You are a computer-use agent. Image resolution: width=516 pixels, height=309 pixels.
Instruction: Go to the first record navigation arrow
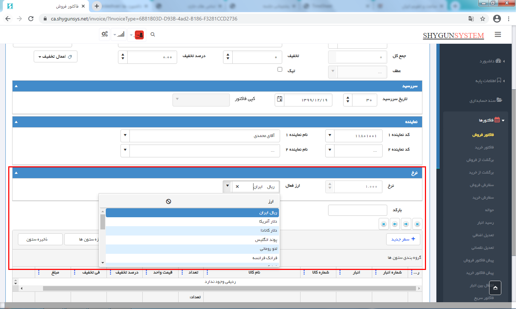coord(417,224)
